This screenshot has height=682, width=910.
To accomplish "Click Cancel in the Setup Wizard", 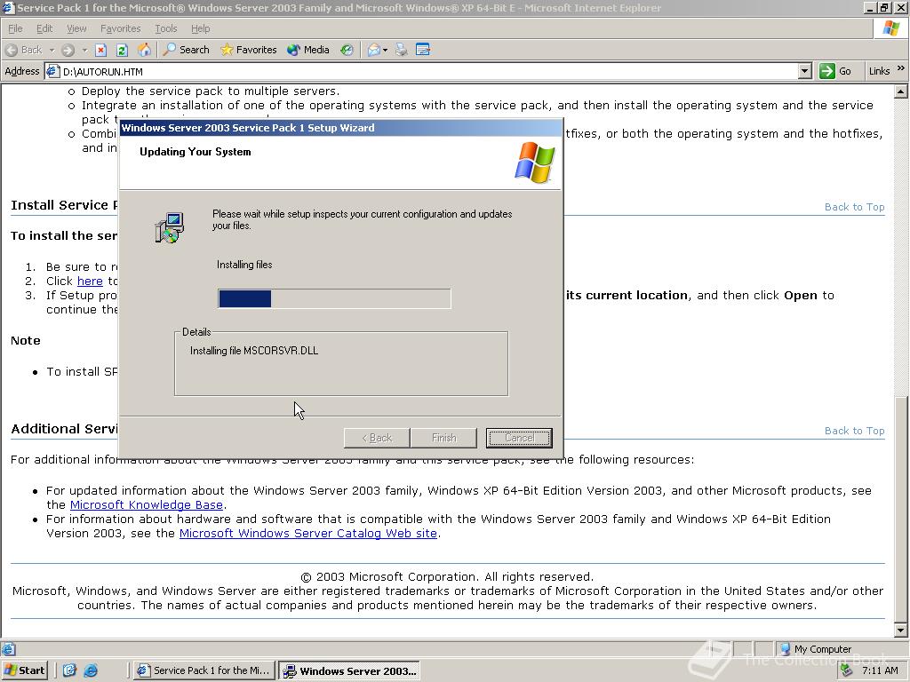I will [519, 438].
